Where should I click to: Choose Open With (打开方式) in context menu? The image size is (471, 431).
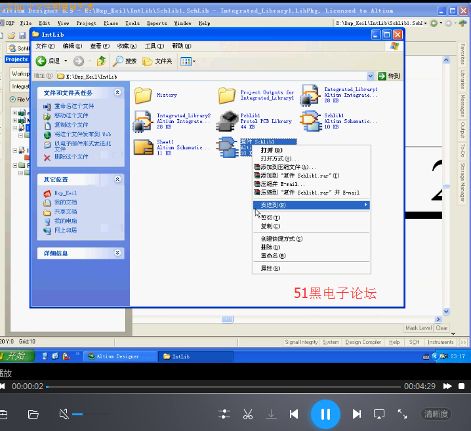312,159
